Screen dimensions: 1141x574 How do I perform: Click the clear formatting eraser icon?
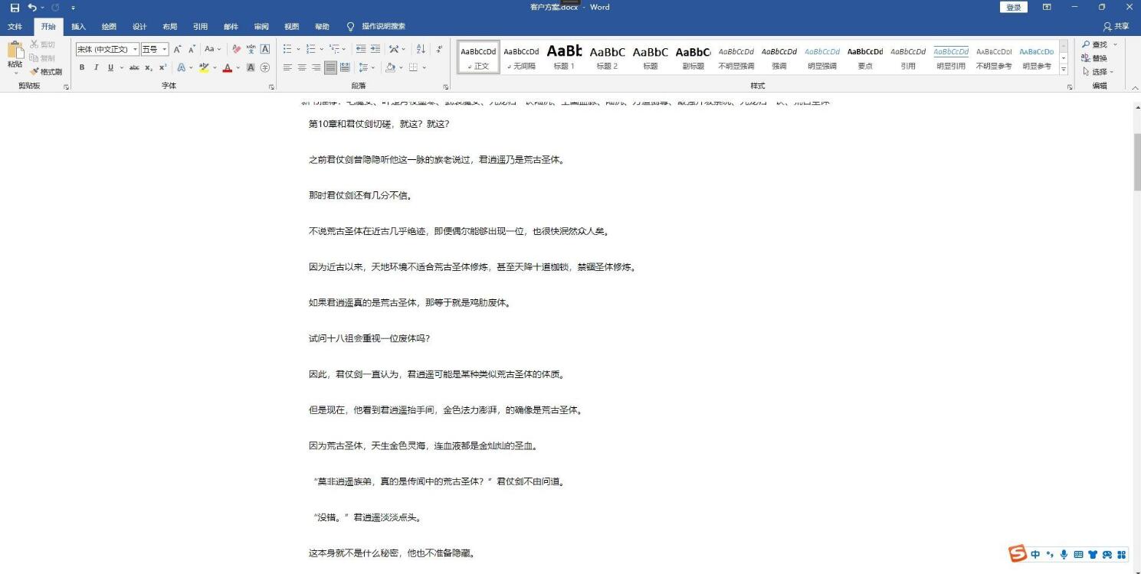coord(236,49)
